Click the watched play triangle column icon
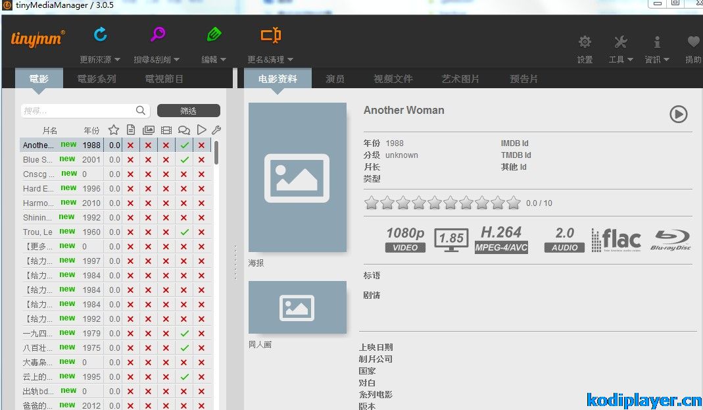The width and height of the screenshot is (703, 410). pyautogui.click(x=202, y=130)
